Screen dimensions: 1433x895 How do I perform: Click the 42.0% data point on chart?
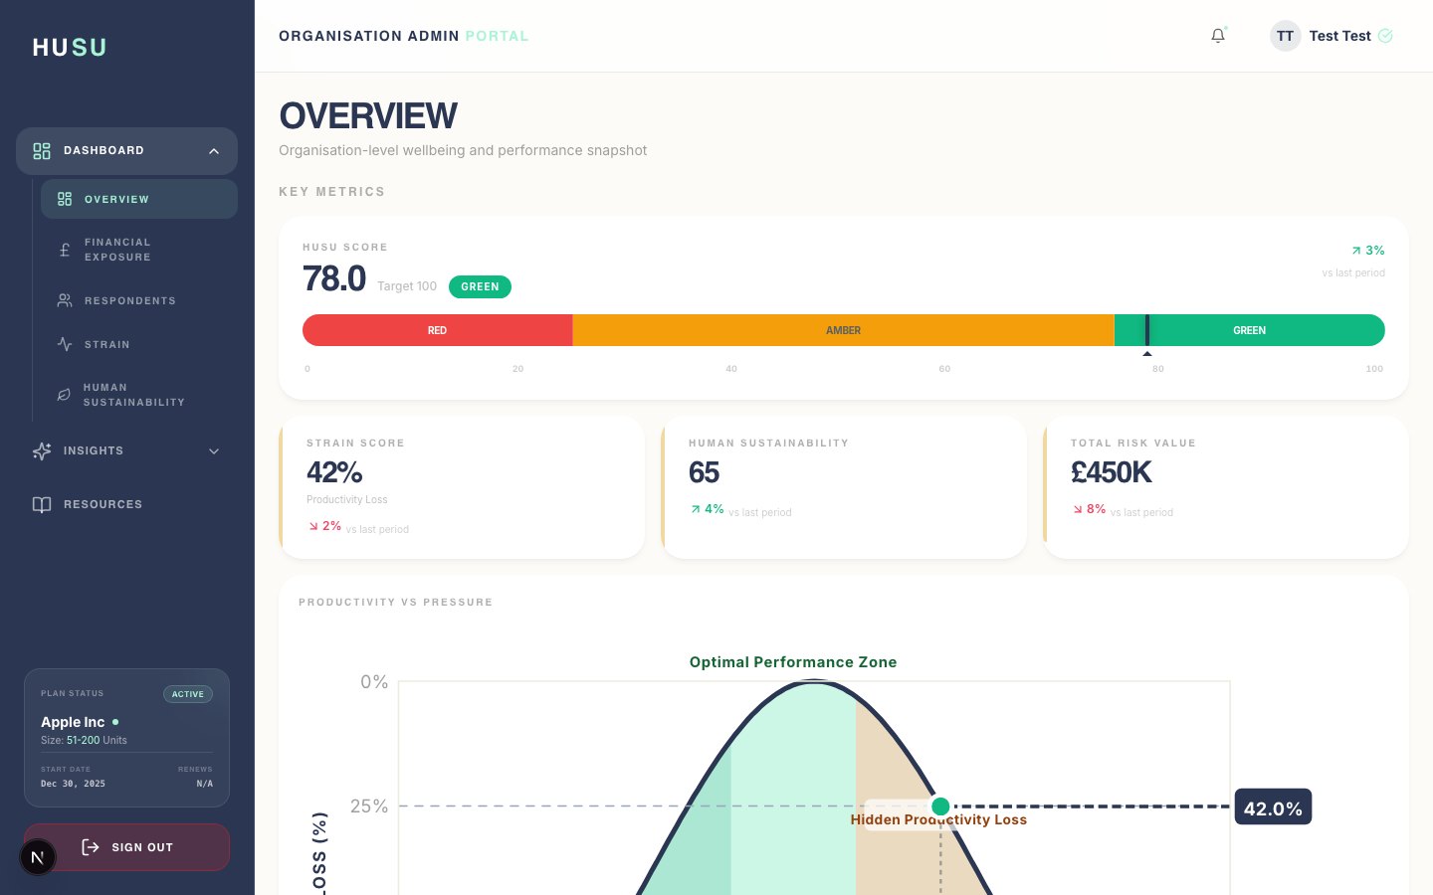click(x=940, y=806)
